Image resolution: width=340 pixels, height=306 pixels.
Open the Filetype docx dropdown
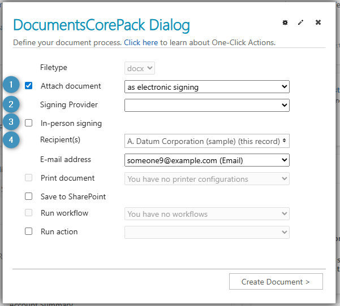point(140,68)
